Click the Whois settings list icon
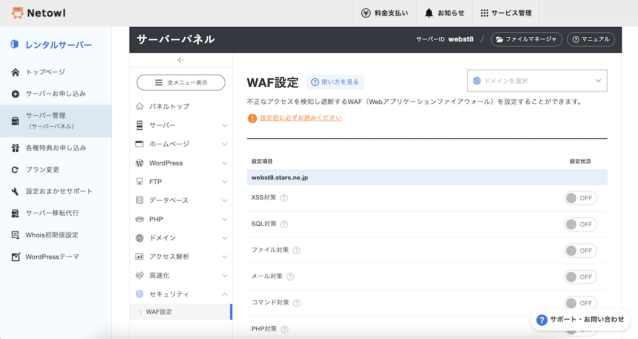The width and height of the screenshot is (638, 339). tap(15, 235)
